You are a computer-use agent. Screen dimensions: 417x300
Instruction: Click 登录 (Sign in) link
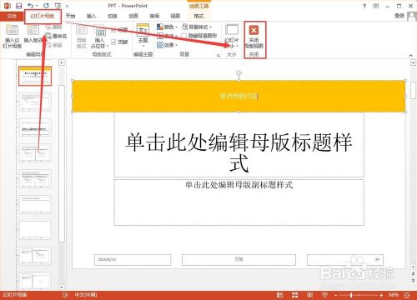(x=399, y=16)
